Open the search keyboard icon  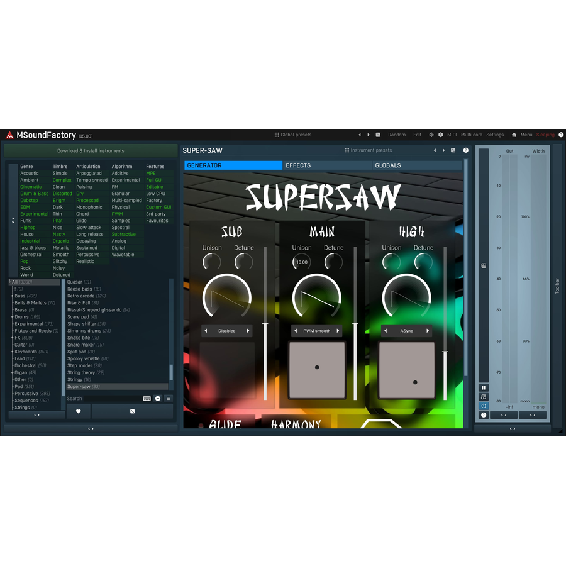(x=147, y=399)
